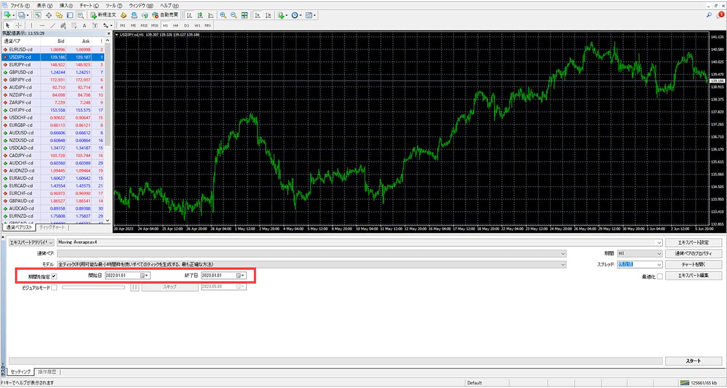
Task: Switch chart to H4 timeframe
Action: (176, 25)
